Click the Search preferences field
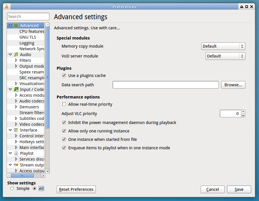 click(x=28, y=17)
